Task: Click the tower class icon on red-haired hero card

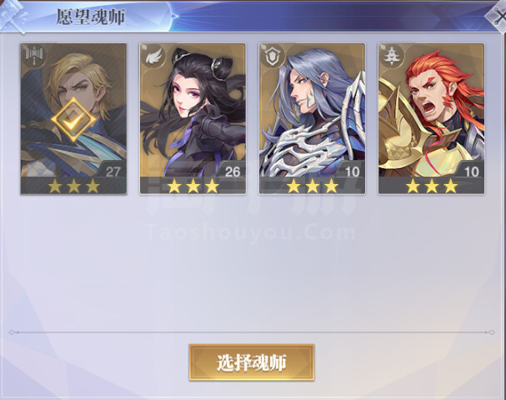Action: click(392, 57)
